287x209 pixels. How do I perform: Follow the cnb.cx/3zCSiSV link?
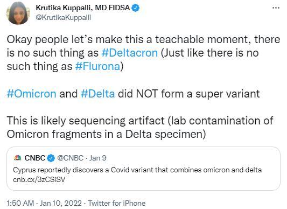[x=39, y=180]
